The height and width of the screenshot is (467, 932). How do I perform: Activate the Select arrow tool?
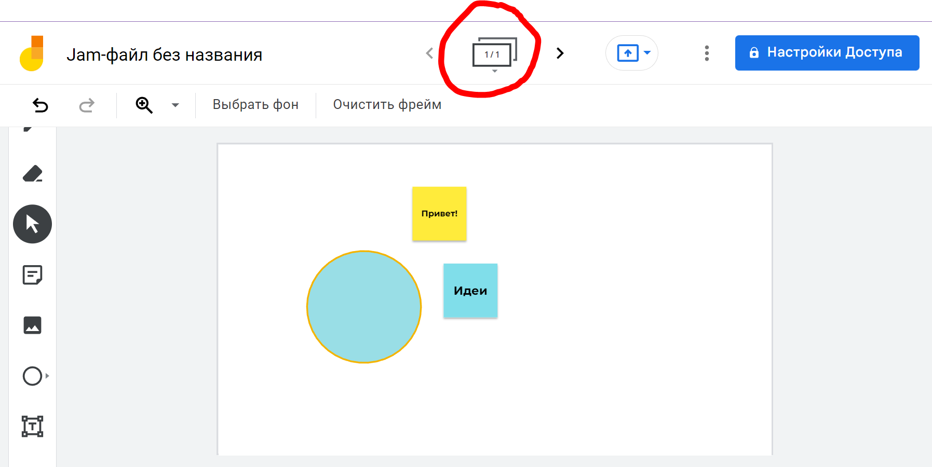click(32, 224)
